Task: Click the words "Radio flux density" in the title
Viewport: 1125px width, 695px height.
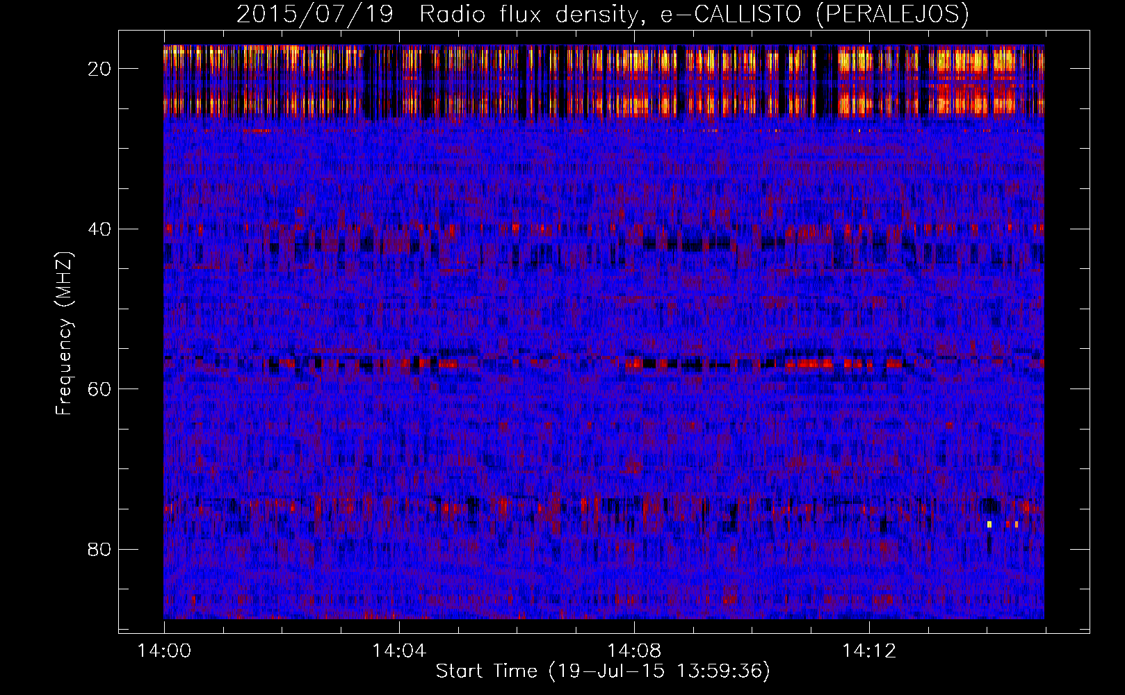Action: coord(528,15)
